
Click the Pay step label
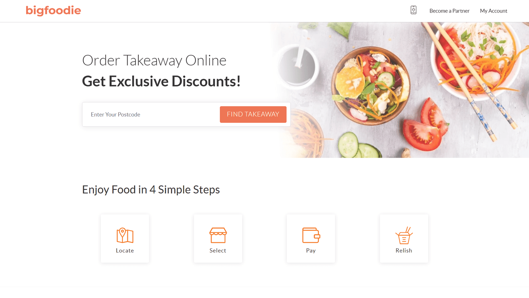pyautogui.click(x=311, y=251)
